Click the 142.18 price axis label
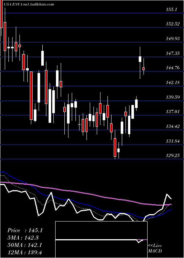The image size is (184, 258). tap(173, 83)
